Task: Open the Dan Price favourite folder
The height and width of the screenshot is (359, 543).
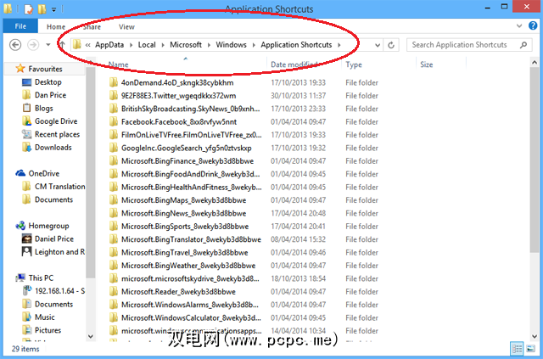Action: tap(50, 95)
